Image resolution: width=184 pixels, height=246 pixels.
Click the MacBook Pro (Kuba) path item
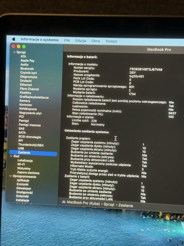coord(83,203)
